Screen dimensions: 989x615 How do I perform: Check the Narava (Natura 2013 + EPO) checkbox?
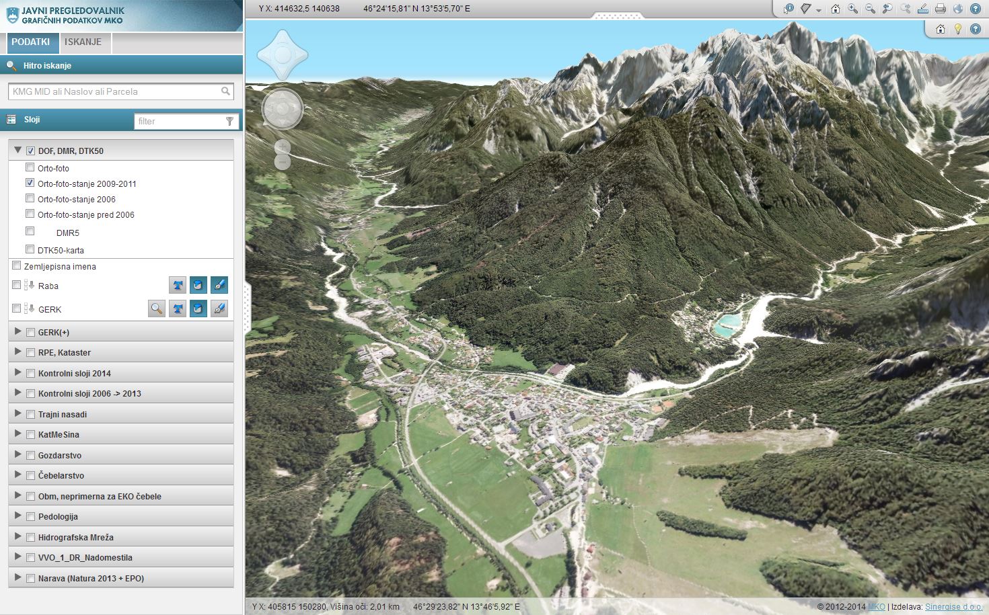30,578
